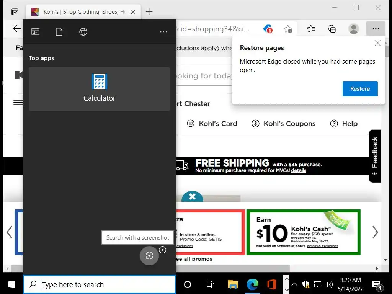Click Search with a screenshot button
Screen dimensions: 392x294
click(x=149, y=255)
